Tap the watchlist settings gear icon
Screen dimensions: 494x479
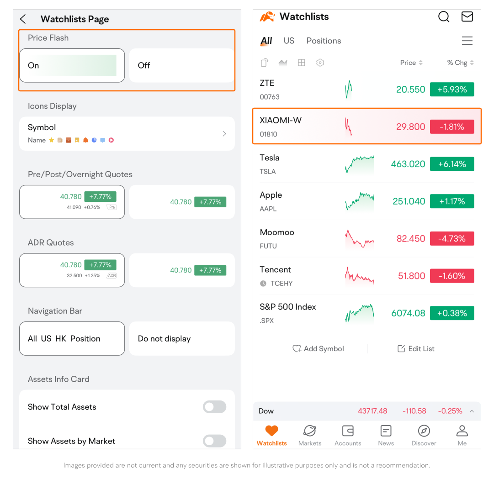(320, 63)
